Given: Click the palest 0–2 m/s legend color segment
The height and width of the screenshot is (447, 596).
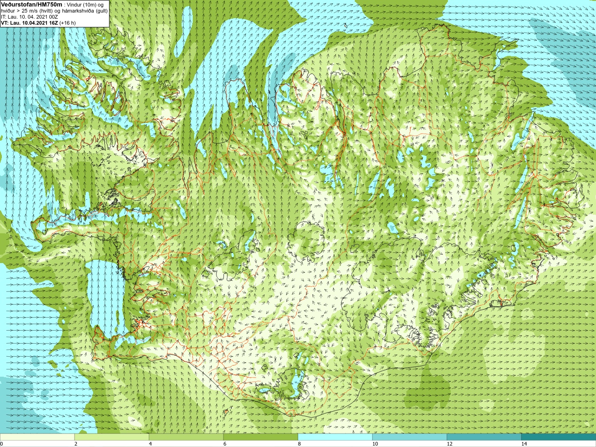Looking at the screenshot, I should pos(37,437).
